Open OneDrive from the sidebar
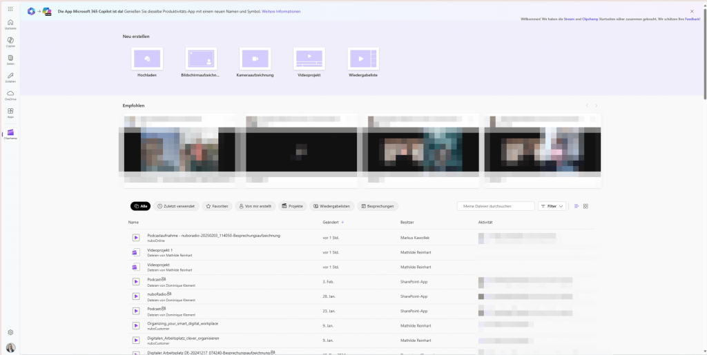This screenshot has width=707, height=355. [10, 95]
